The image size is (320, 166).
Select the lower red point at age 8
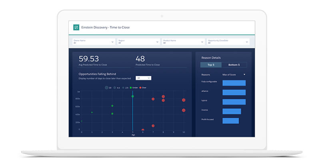pos(163,100)
